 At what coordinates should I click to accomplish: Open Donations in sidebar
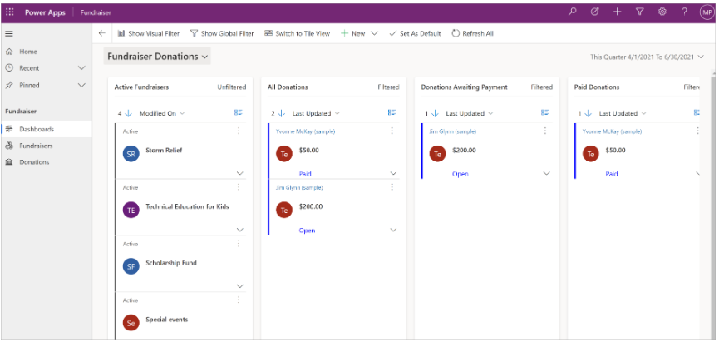coord(47,162)
